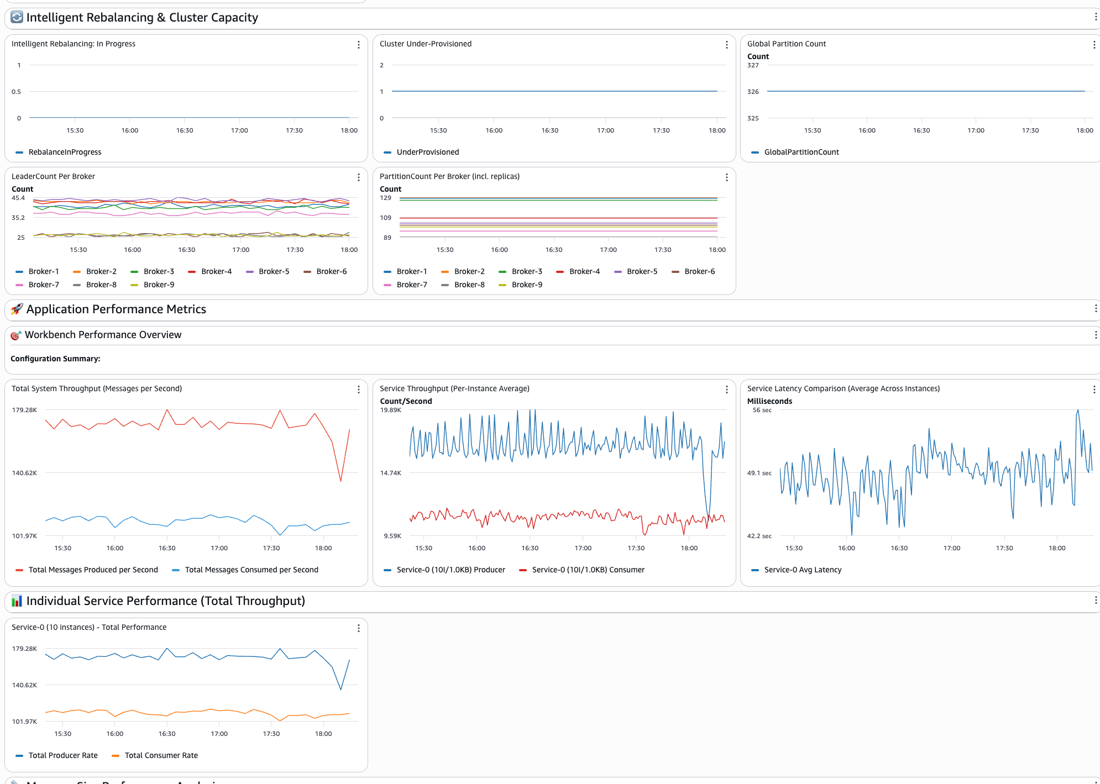Open Global Partition Count widget menu
Screen dimensions: 1100x784
(x=1094, y=45)
